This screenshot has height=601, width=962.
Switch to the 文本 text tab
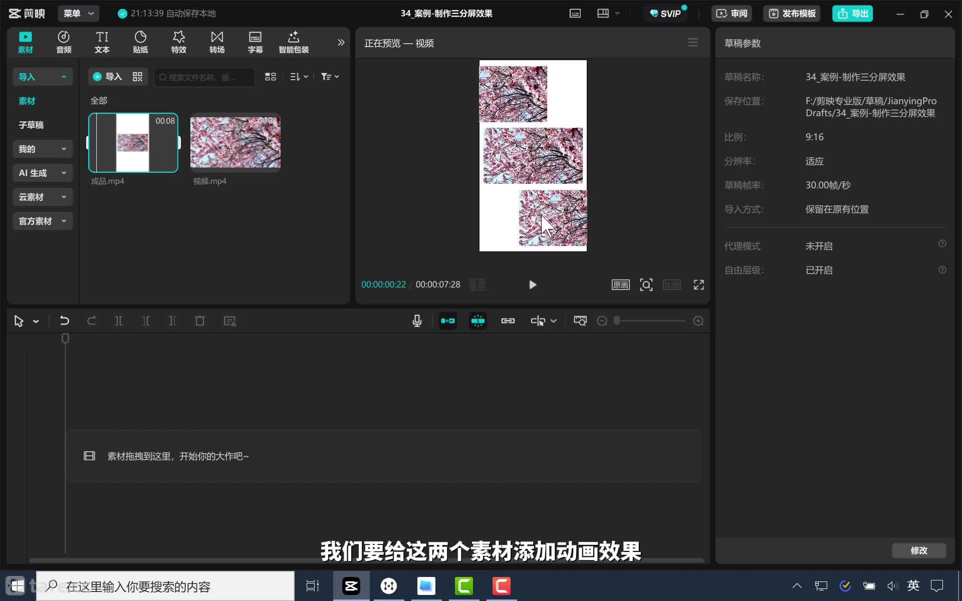coord(102,42)
